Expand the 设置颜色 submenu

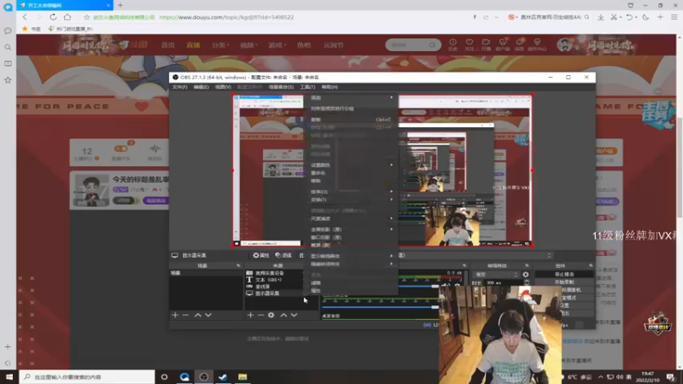point(352,165)
